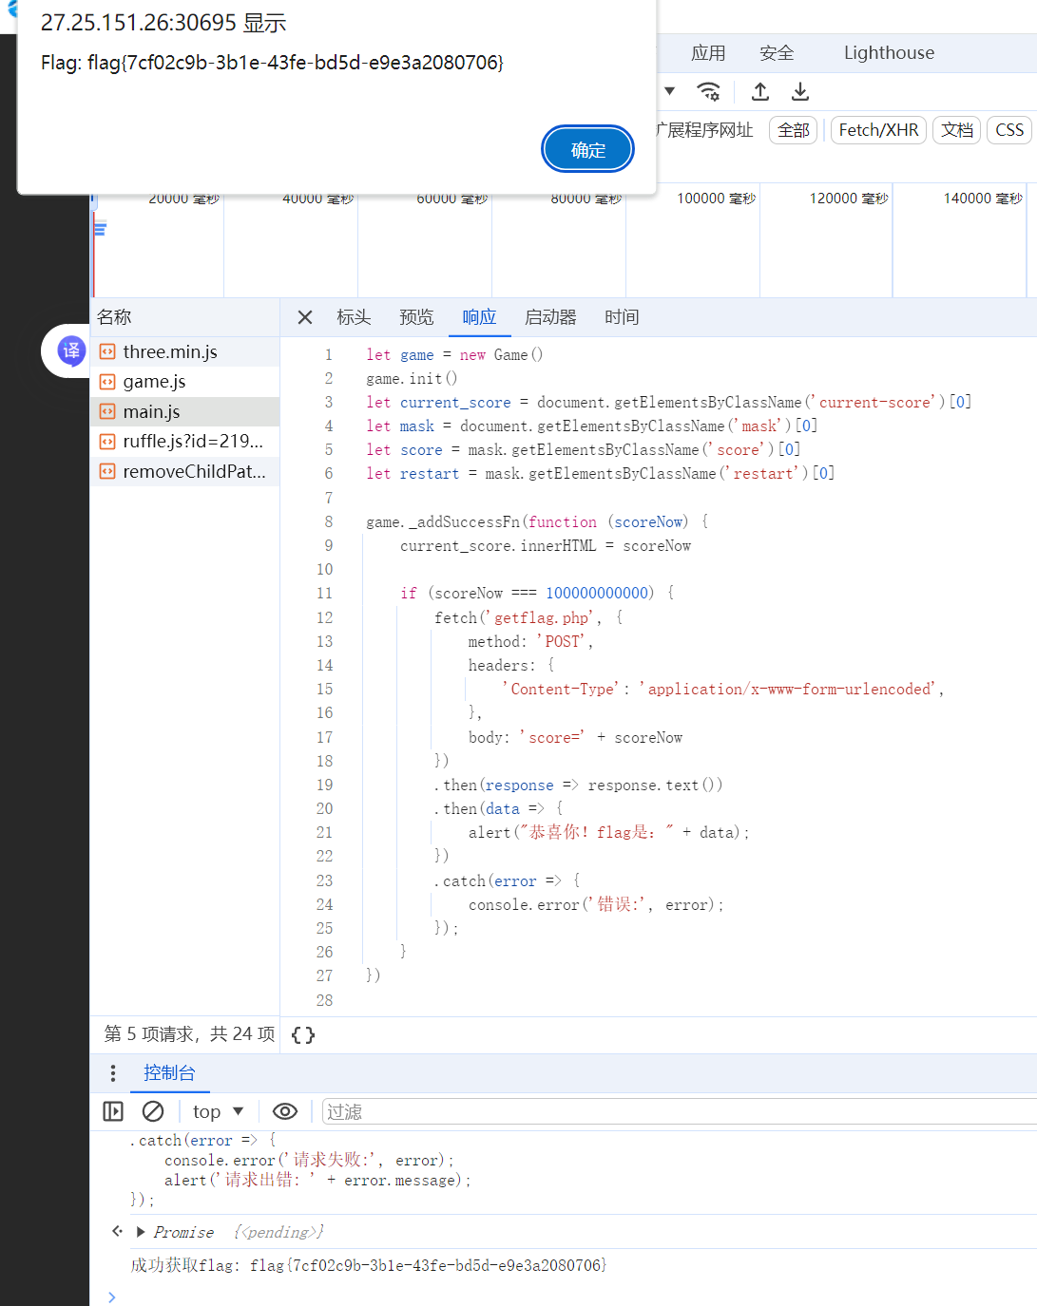Image resolution: width=1037 pixels, height=1306 pixels.
Task: Toggle the 文档 request filter
Action: [x=956, y=130]
